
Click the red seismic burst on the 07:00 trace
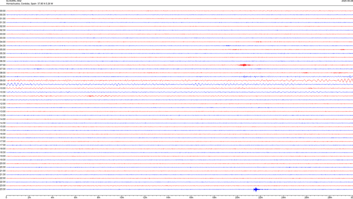tap(245, 65)
